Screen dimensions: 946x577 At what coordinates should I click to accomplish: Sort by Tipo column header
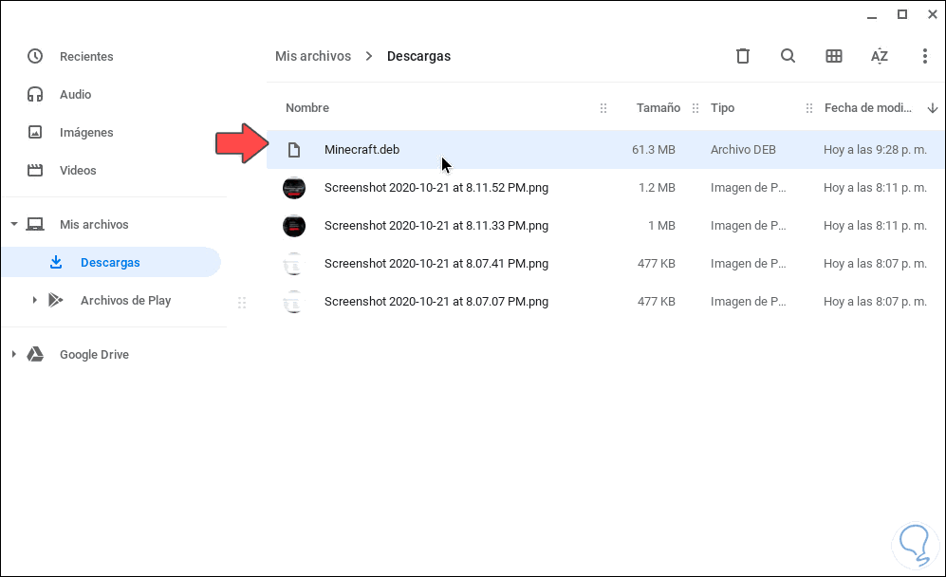point(722,108)
